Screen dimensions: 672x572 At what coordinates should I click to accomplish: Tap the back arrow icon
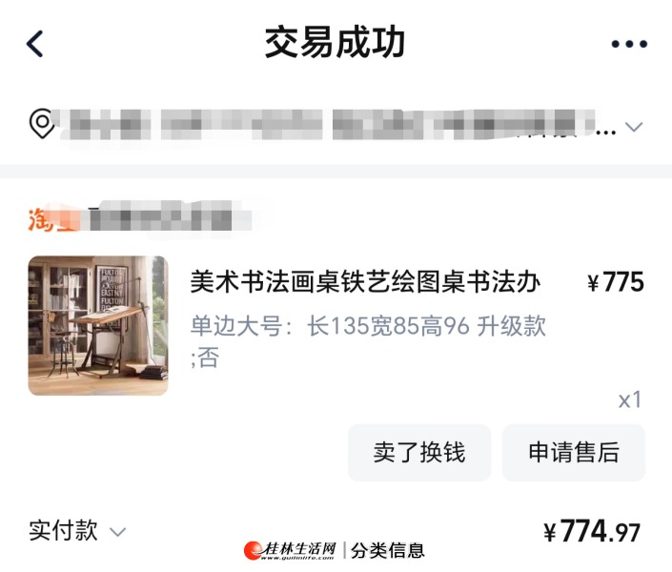pos(34,43)
